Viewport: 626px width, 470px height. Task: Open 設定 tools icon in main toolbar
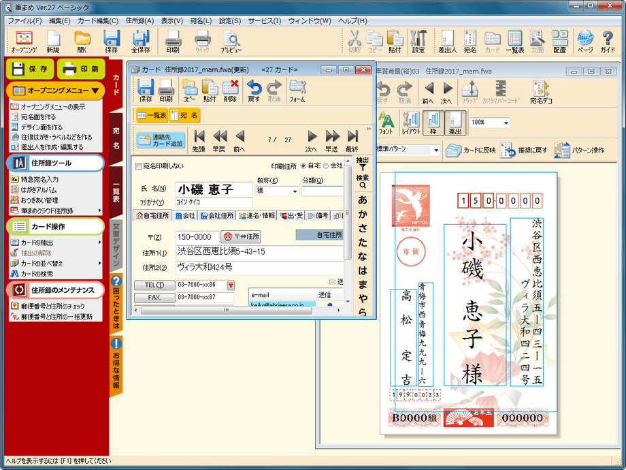tap(418, 42)
